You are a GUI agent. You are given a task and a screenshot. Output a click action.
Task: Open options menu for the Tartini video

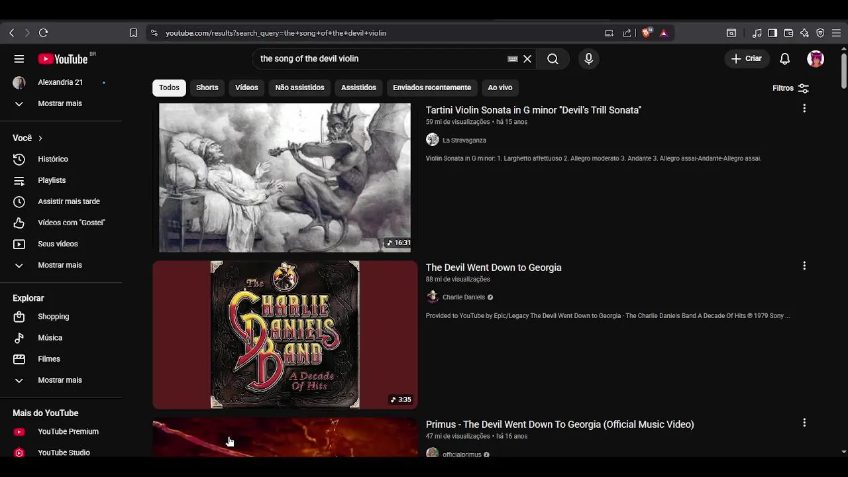click(x=804, y=109)
